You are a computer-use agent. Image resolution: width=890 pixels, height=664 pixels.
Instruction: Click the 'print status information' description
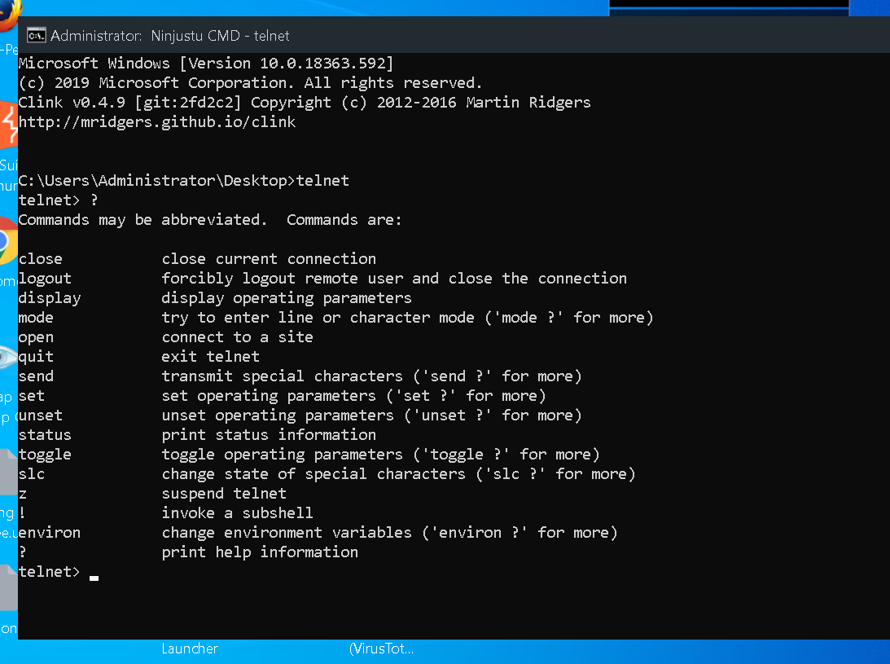[x=269, y=434]
